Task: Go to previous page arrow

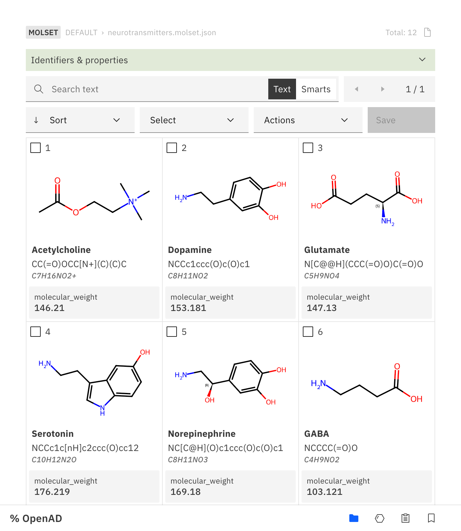Action: coord(356,89)
